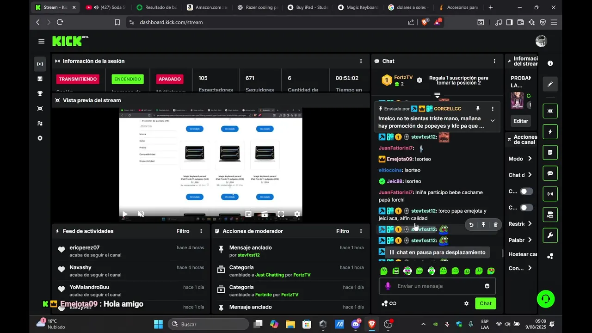Open the green headset support button
592x333 pixels.
[546, 299]
